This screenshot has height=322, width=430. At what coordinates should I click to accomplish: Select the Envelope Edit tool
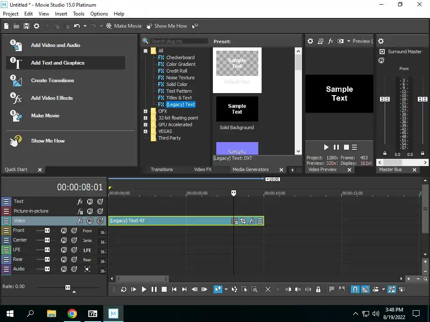[x=234, y=289]
